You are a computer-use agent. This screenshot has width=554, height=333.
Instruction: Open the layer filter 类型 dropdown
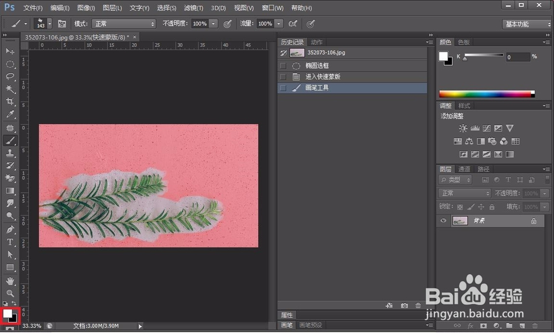(455, 180)
